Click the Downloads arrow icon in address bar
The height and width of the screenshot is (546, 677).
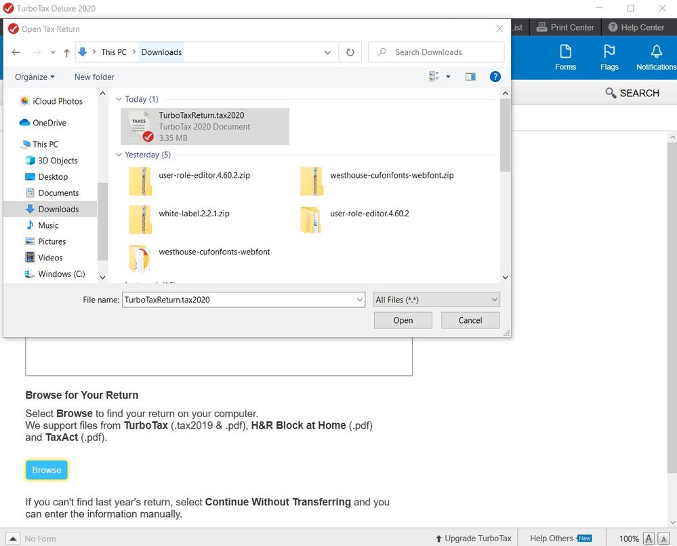click(83, 52)
